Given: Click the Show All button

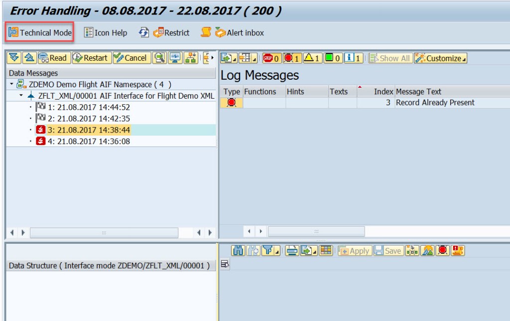Looking at the screenshot, I should pyautogui.click(x=389, y=58).
